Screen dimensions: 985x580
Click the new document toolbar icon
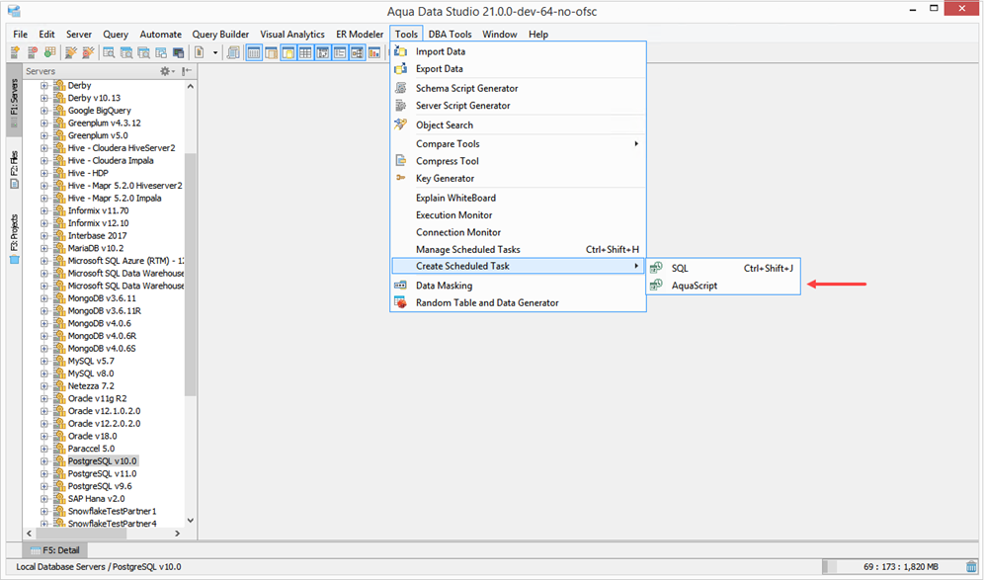(x=200, y=52)
